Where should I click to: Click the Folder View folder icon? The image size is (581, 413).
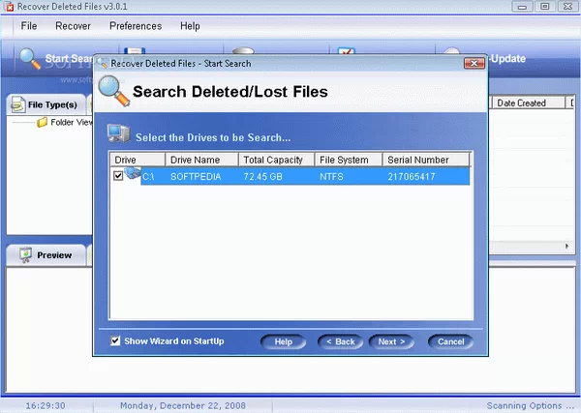tap(43, 122)
